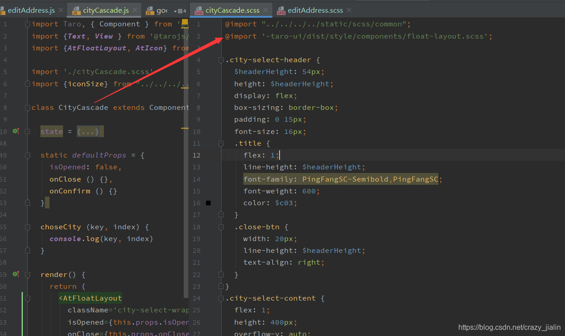This screenshot has width=565, height=336.
Task: Click 'box-sizing: border-box' line
Action: (286, 107)
